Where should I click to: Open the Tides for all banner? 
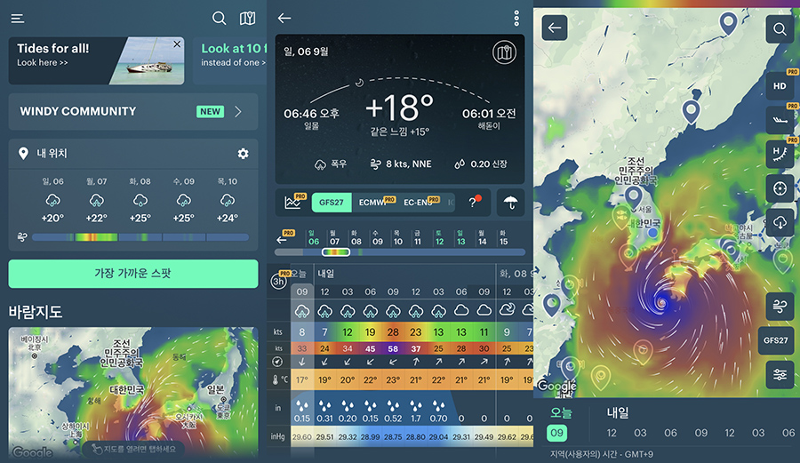pos(96,60)
